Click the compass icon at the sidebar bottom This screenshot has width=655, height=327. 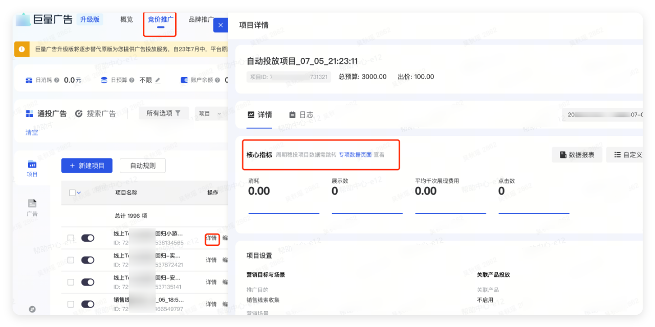click(32, 309)
